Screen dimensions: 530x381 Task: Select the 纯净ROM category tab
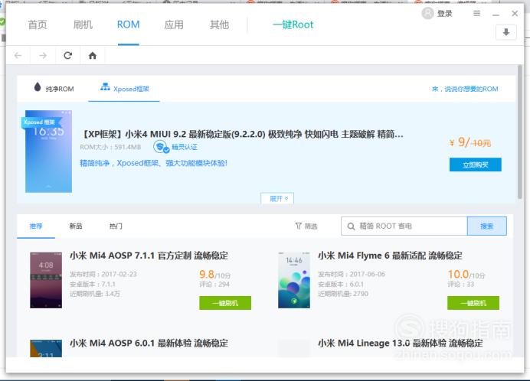(x=54, y=89)
